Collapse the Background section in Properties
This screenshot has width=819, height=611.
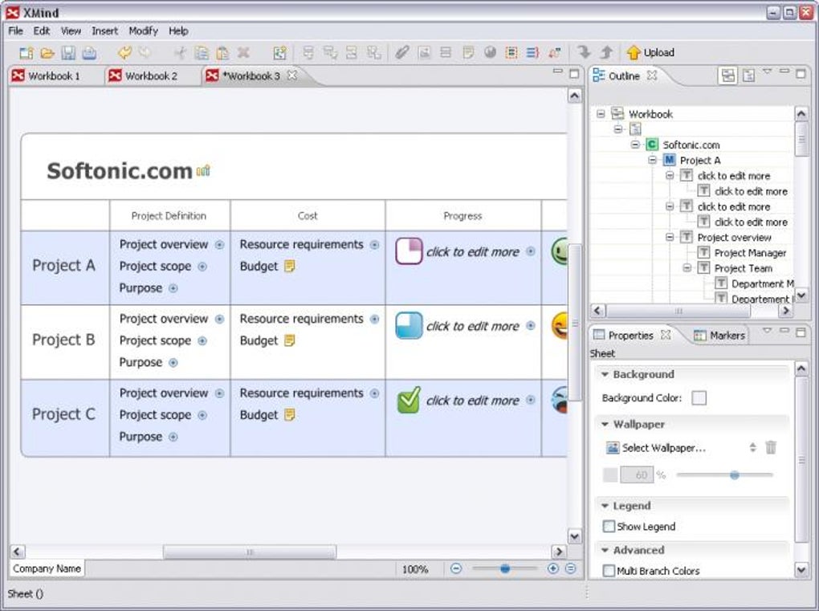pyautogui.click(x=605, y=374)
